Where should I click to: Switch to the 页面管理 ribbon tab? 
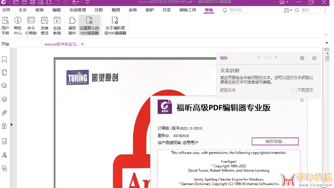78,10
